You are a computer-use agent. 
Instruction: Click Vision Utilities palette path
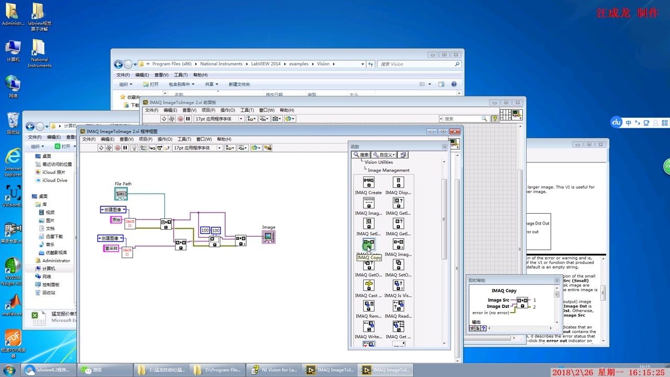[378, 162]
